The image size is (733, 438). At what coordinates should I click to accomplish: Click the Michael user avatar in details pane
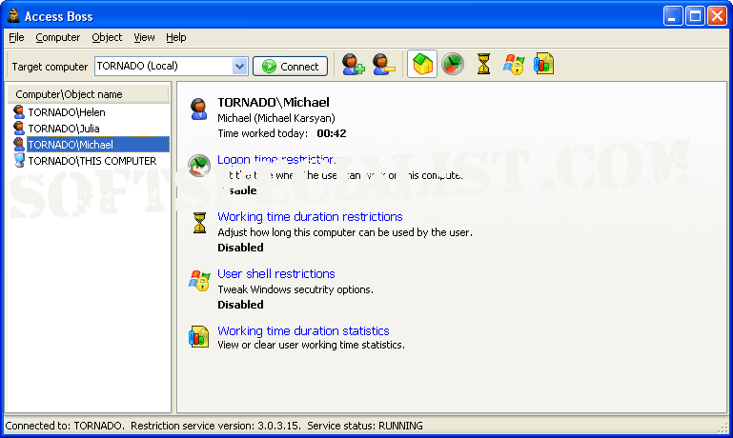pos(199,109)
